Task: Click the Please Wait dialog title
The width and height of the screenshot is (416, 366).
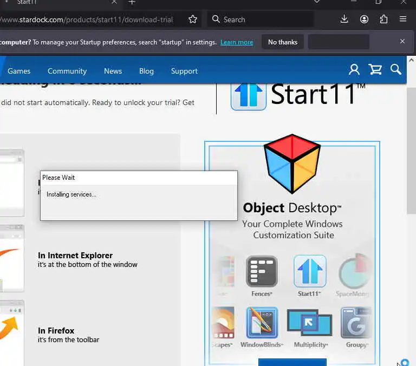Action: 58,178
